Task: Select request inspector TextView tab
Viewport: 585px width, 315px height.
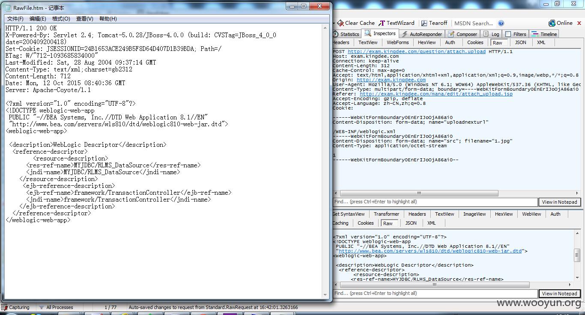Action: (x=368, y=42)
